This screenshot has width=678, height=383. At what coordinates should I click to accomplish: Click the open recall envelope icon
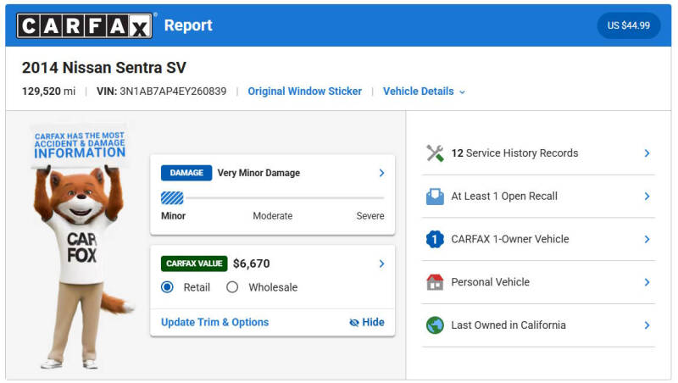435,197
